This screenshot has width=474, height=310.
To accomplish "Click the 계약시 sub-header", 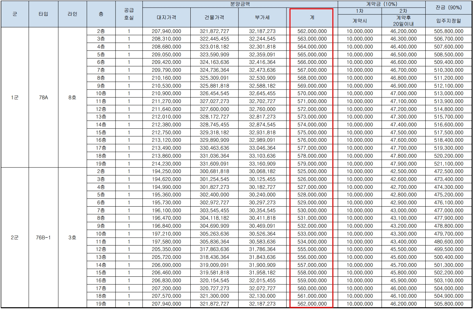I will pyautogui.click(x=360, y=21).
